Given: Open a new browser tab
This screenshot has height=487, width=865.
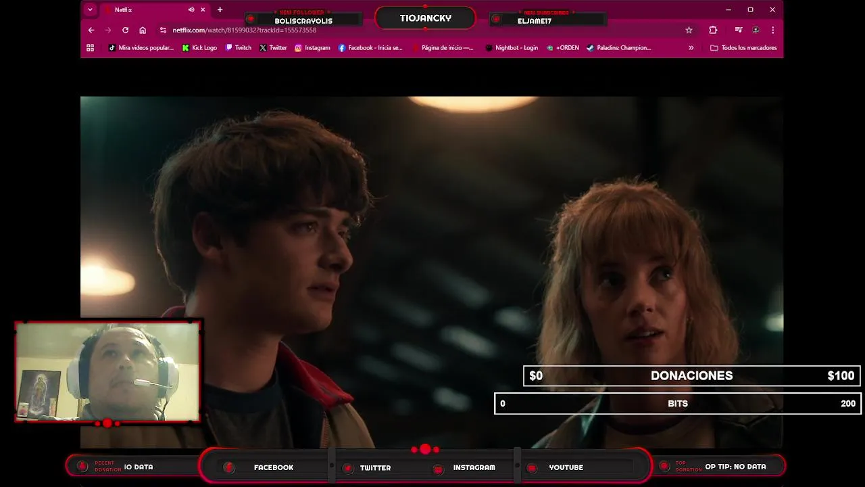Looking at the screenshot, I should pyautogui.click(x=220, y=10).
